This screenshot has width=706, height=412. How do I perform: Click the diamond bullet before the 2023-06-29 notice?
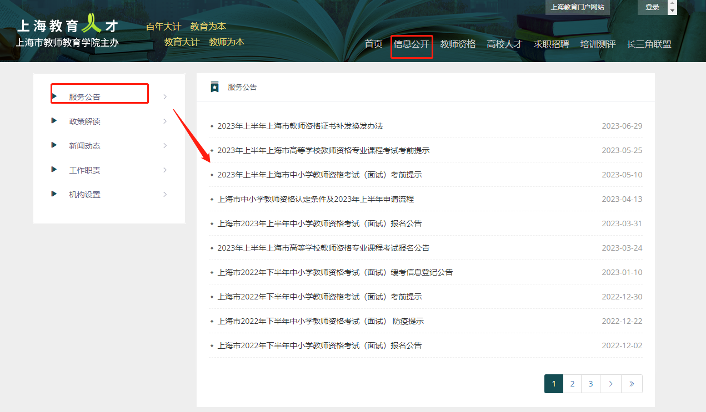212,126
